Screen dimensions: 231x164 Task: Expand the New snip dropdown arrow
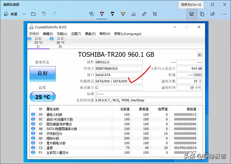pyautogui.click(x=24, y=14)
